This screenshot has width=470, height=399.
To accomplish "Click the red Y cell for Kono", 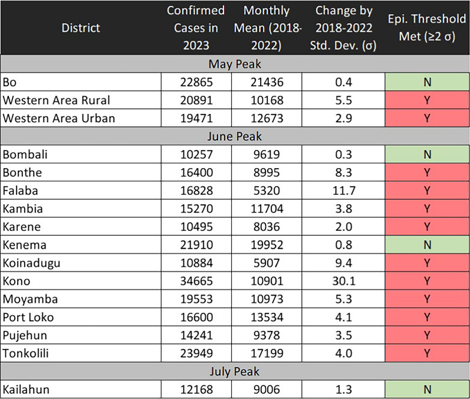I will coord(427,281).
